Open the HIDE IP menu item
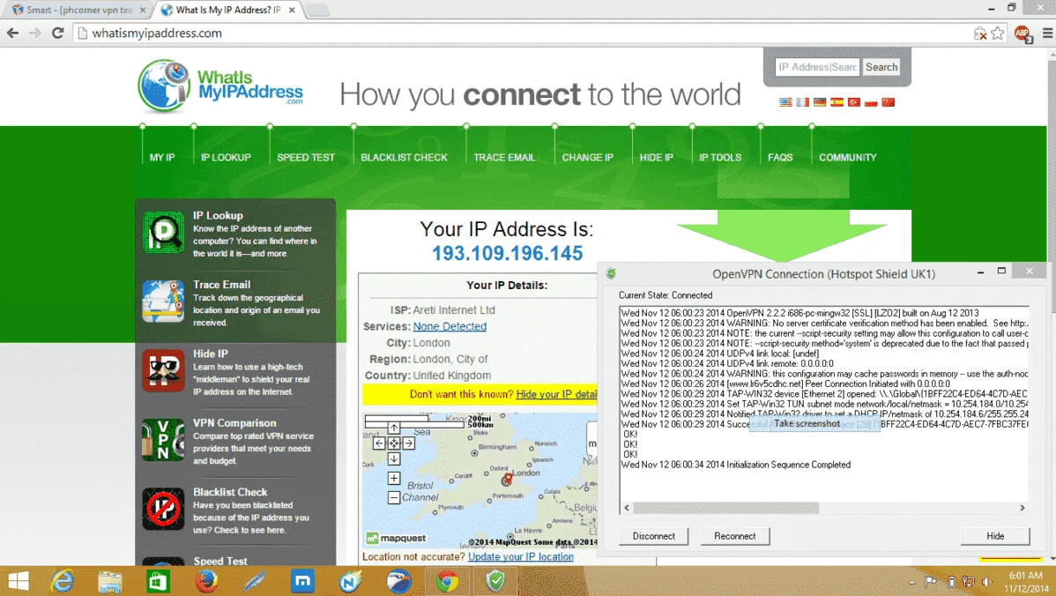 pos(657,158)
